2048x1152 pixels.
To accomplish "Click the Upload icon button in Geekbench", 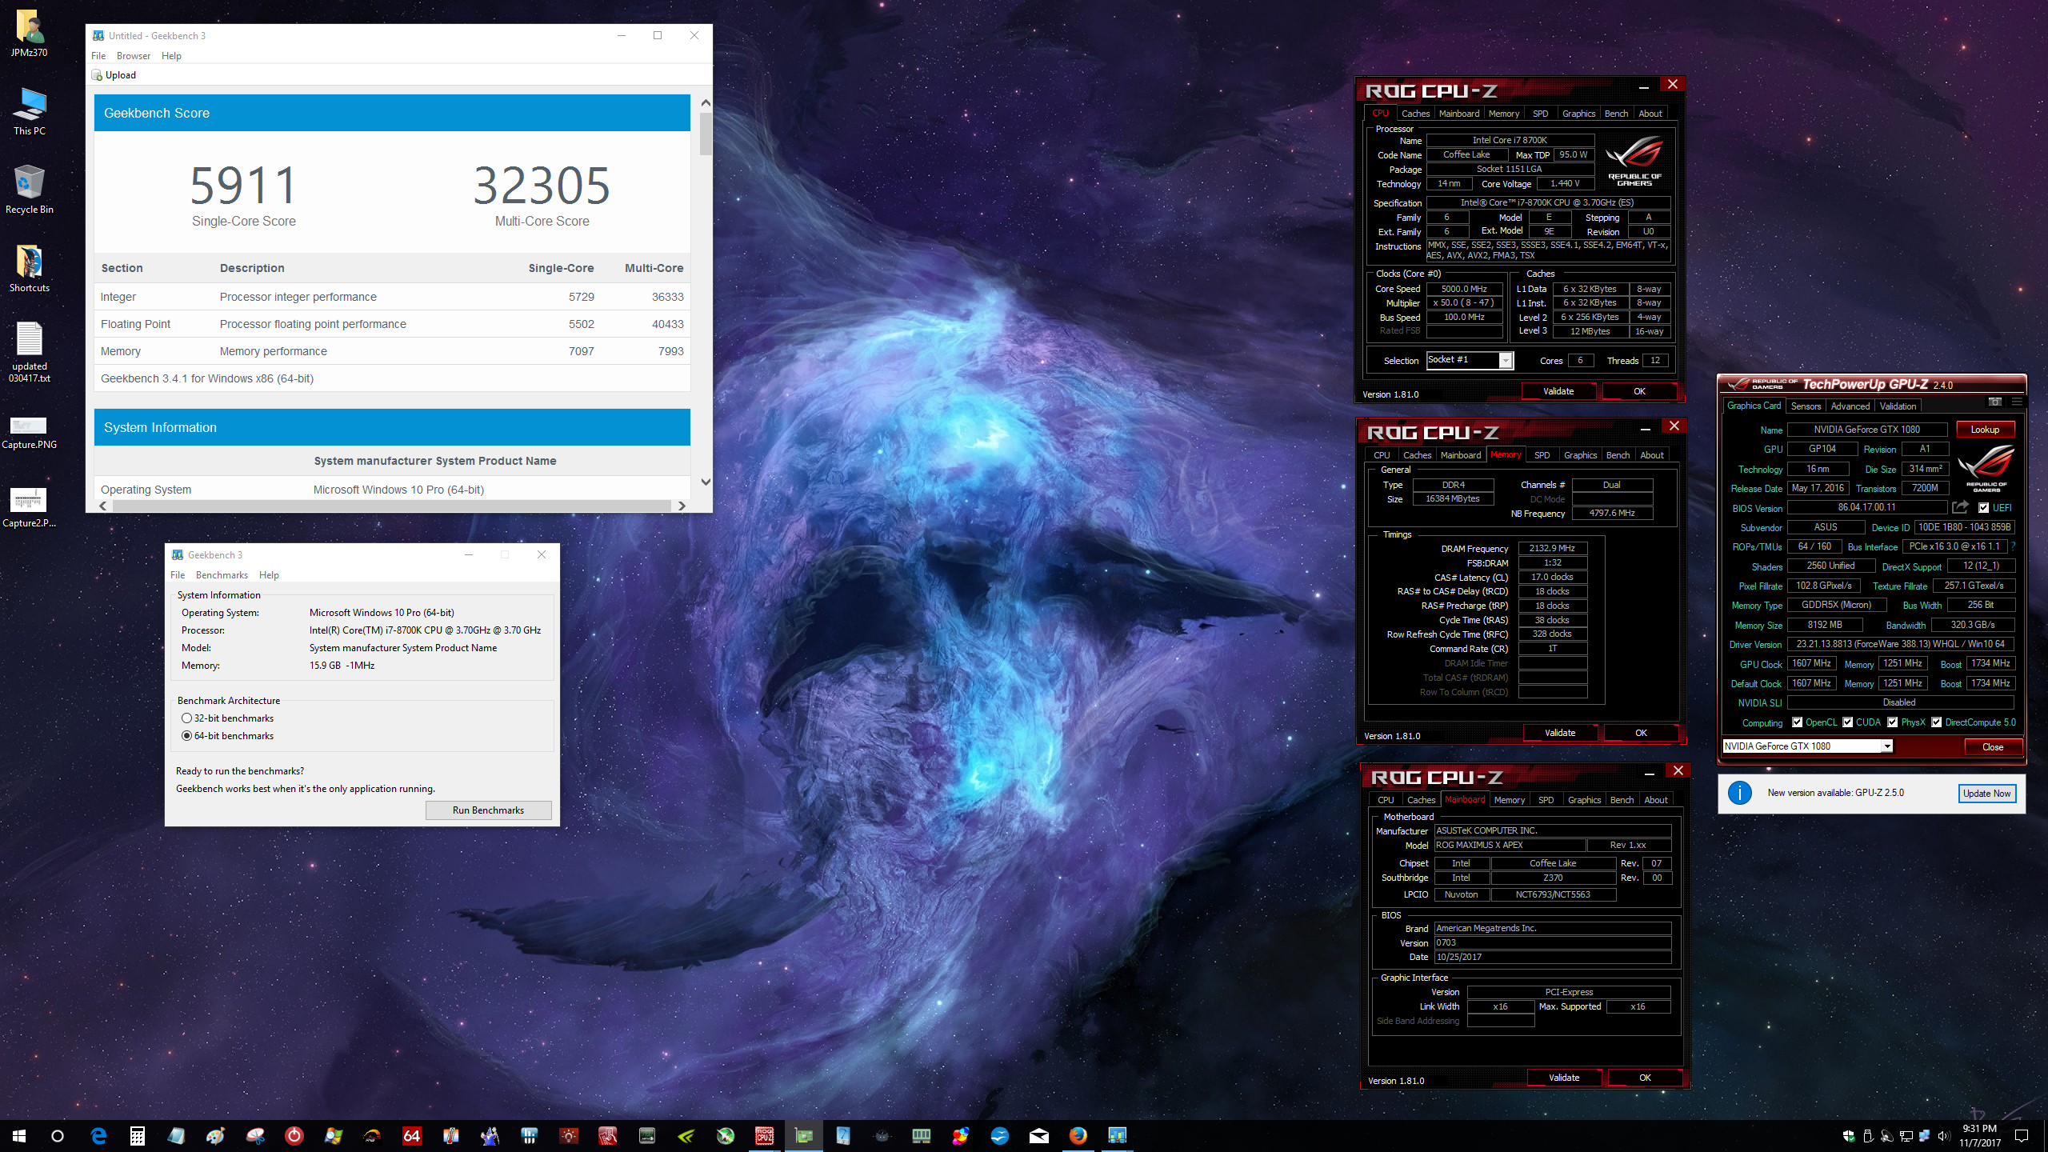I will 114,75.
